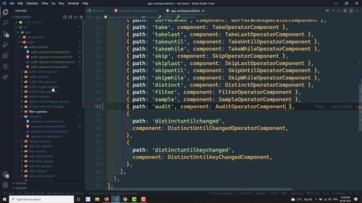Click 'SampleOperatorComponent' in code
The image size is (362, 203).
pos(255,99)
